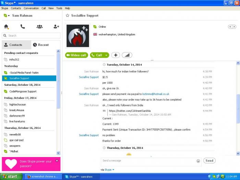The width and height of the screenshot is (240, 180).
Task: Open live:hsreturns conversation
Action: coord(29,121)
